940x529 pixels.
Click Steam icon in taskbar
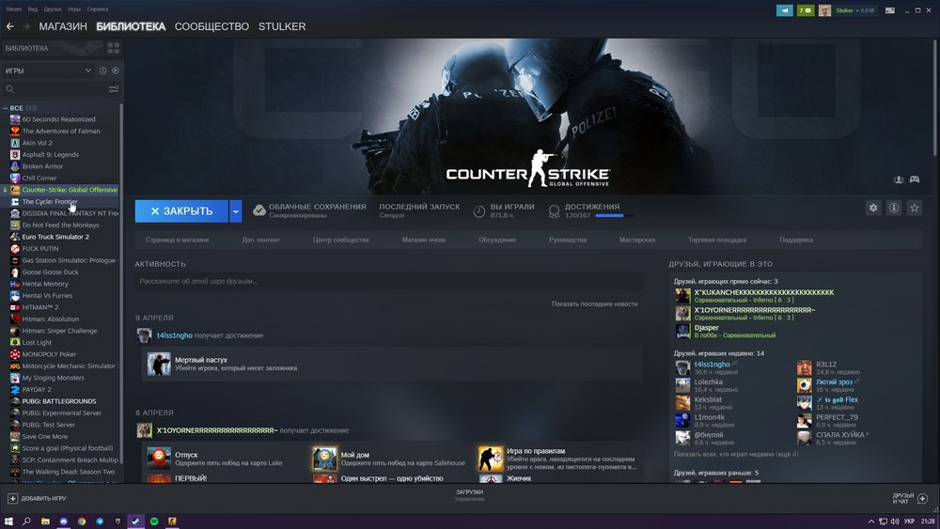[136, 521]
